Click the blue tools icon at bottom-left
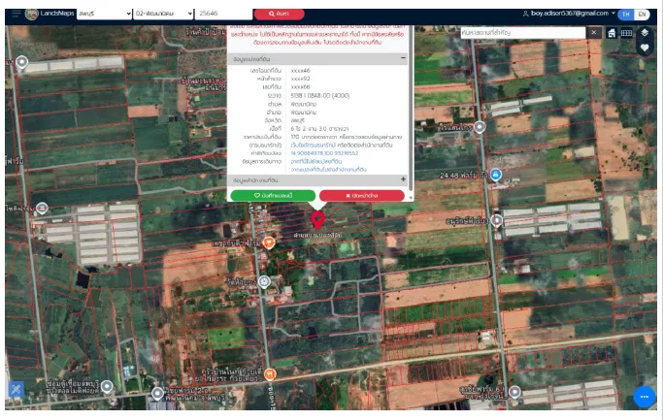The height and width of the screenshot is (420, 663). point(17,389)
